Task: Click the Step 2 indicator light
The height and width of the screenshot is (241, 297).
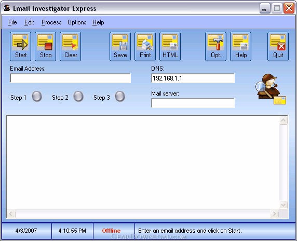Action: pos(78,96)
